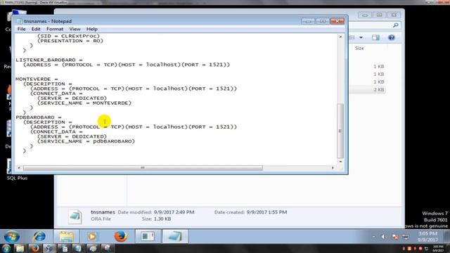Open the host taskbar folder icon
This screenshot has width=450, height=253.
pyautogui.click(x=20, y=248)
